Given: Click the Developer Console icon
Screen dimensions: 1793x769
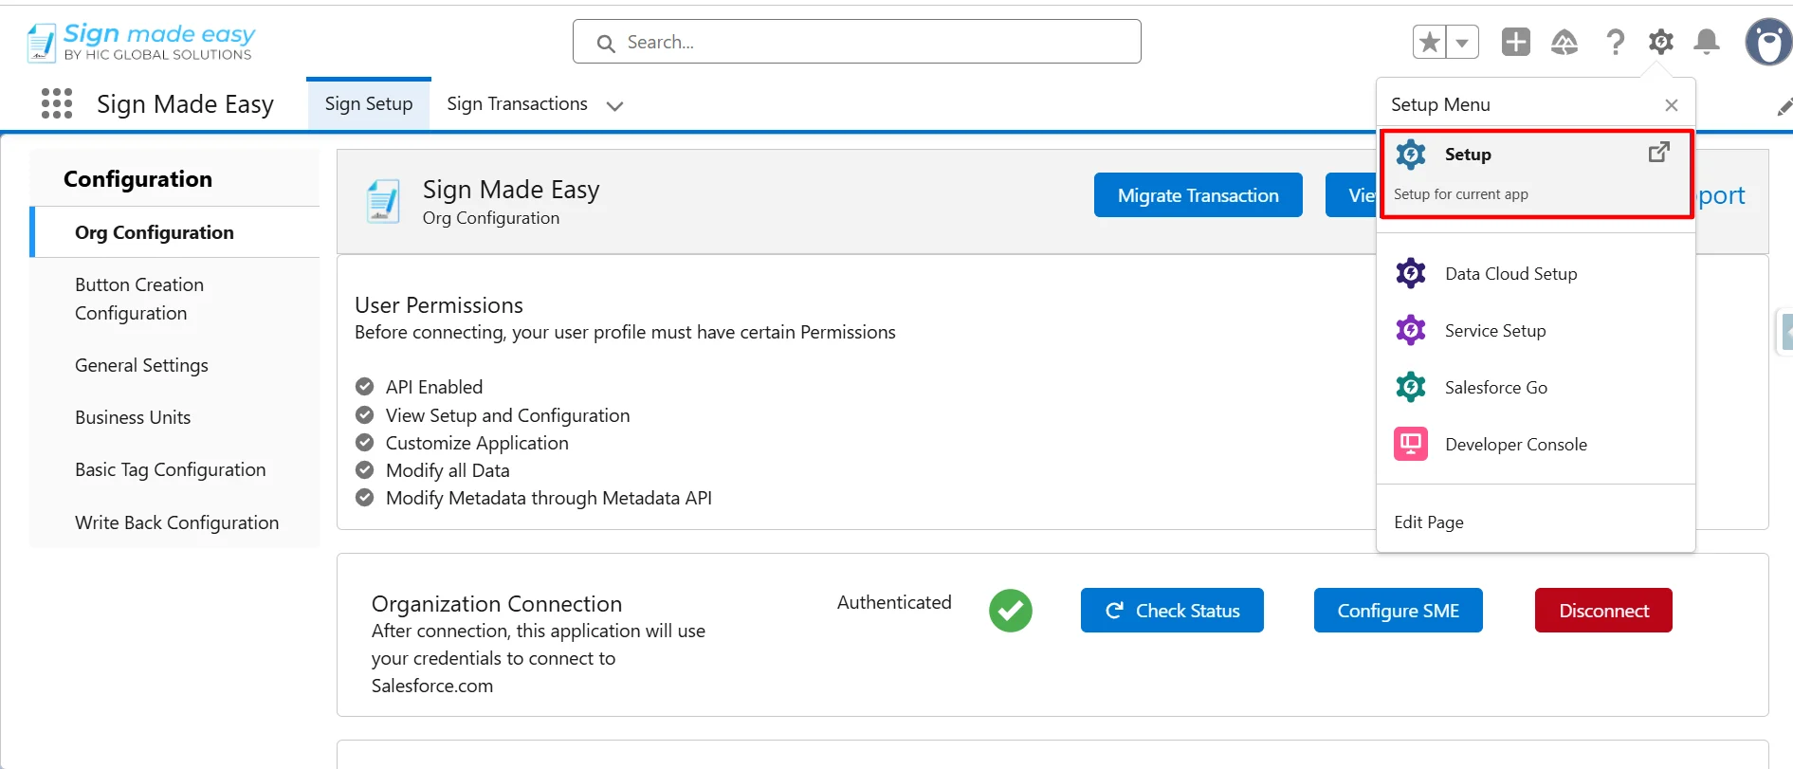Looking at the screenshot, I should pos(1411,444).
